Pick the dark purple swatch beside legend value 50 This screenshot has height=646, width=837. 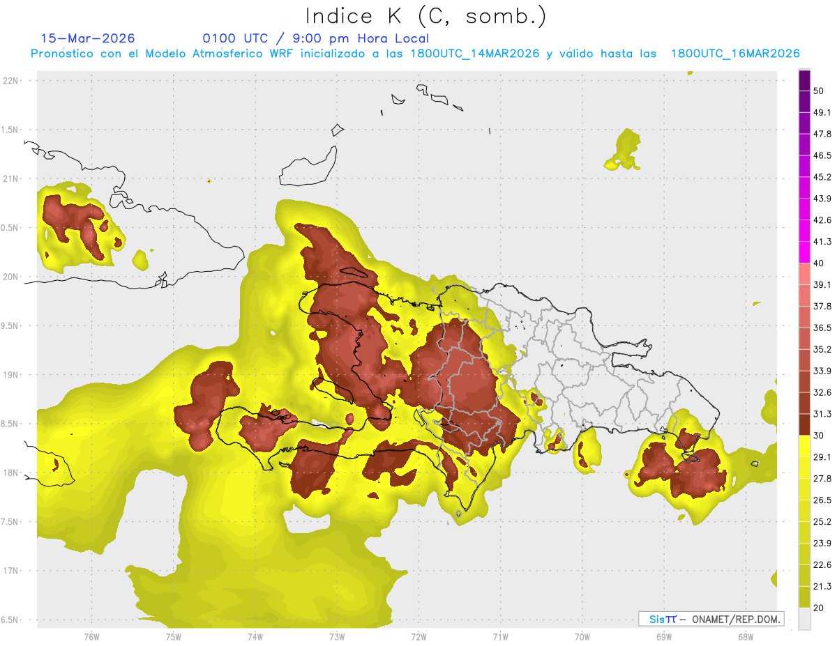(804, 81)
